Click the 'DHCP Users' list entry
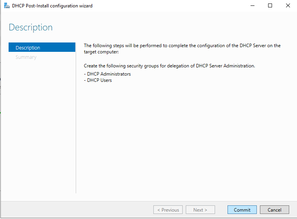Screen dimensions: 297x219 [99, 80]
